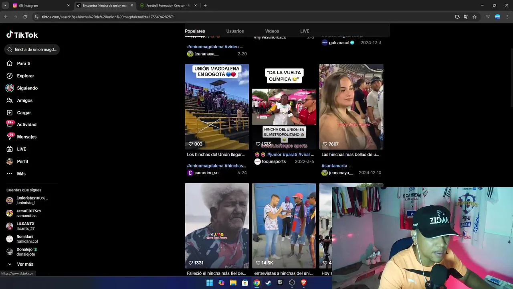Open the white-haired hincha video thumbnail

[x=217, y=226]
